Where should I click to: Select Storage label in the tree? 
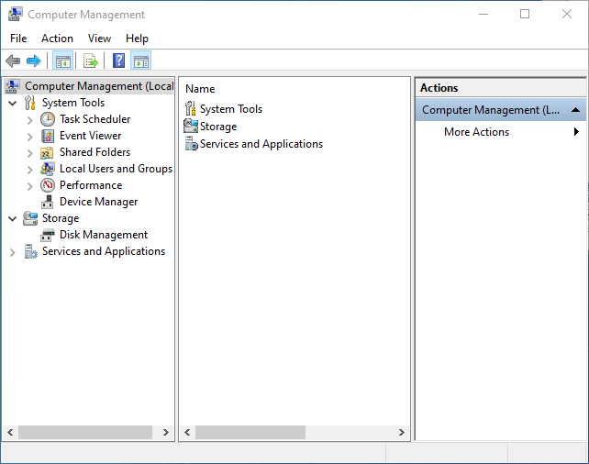click(x=61, y=218)
